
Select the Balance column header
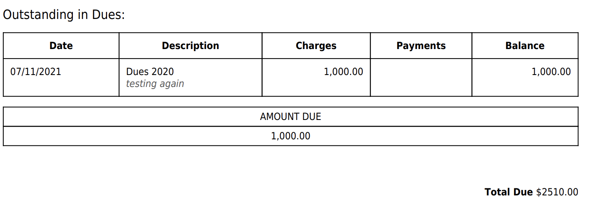click(525, 46)
